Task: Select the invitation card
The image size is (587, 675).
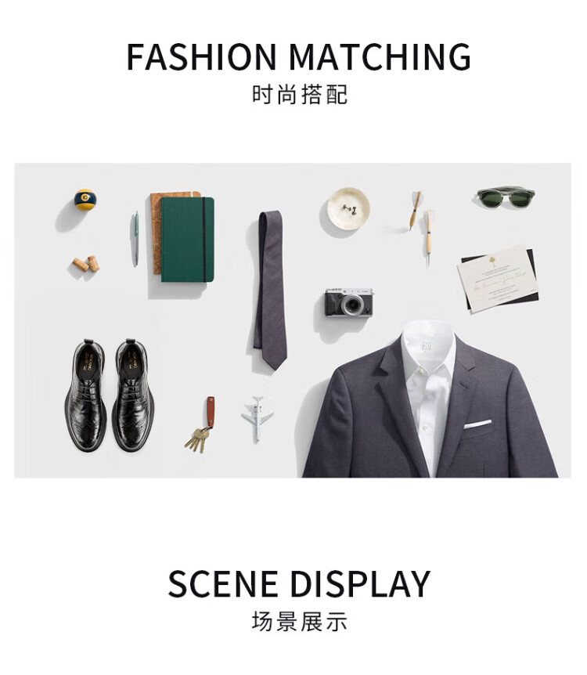Action: (x=498, y=278)
